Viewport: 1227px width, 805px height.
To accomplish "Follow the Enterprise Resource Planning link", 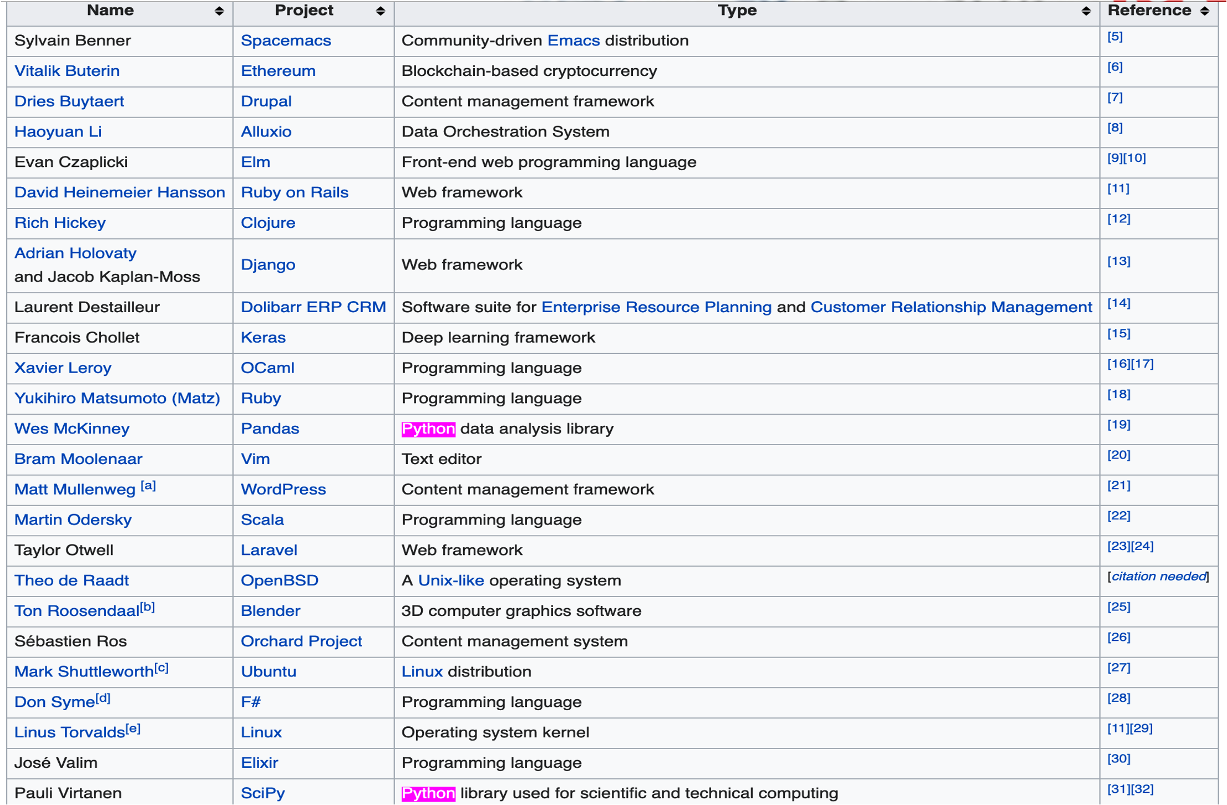I will [x=656, y=307].
